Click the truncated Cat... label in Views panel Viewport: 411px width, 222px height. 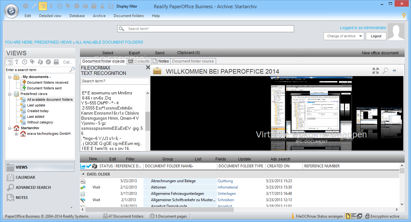coord(68,62)
